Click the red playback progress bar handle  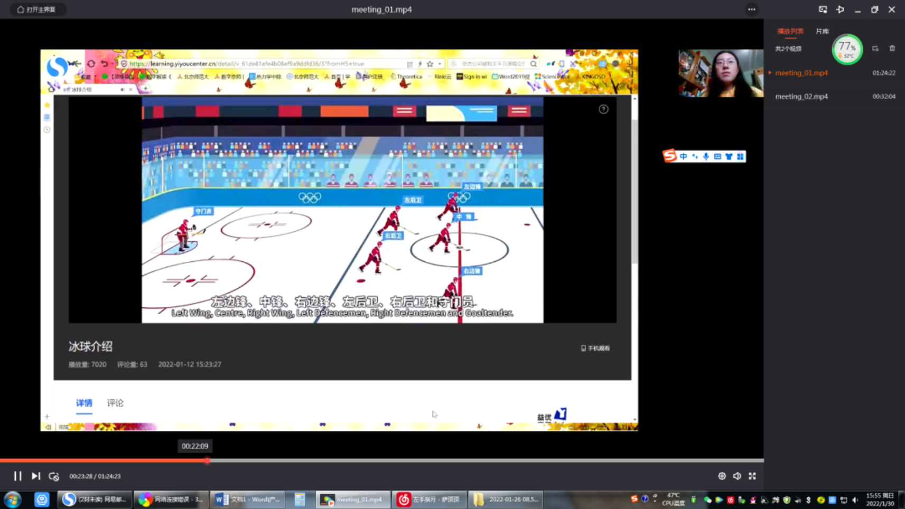tap(207, 460)
